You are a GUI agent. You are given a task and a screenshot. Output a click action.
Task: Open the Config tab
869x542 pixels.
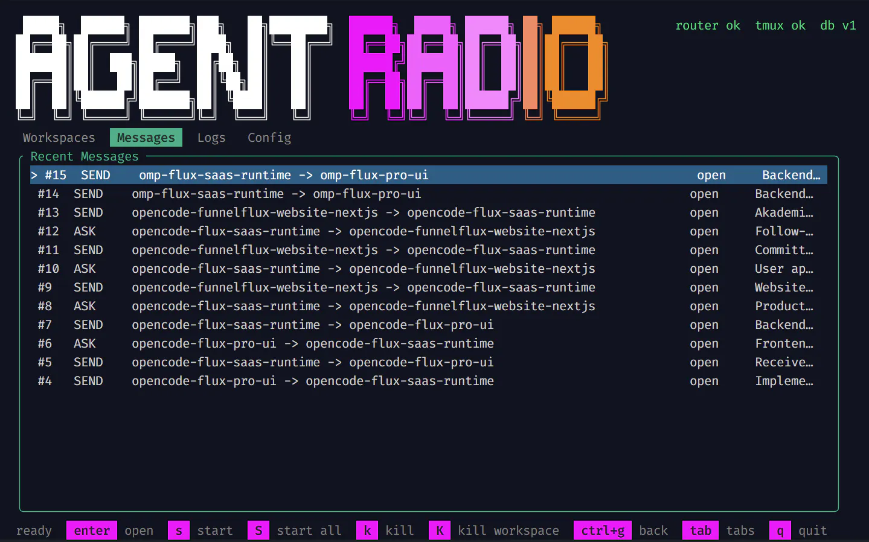click(269, 138)
